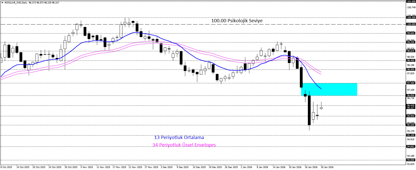Viewport: 416px width, 170px height.
Task: Select the 96.850 level price tag
Action: tap(411, 95)
